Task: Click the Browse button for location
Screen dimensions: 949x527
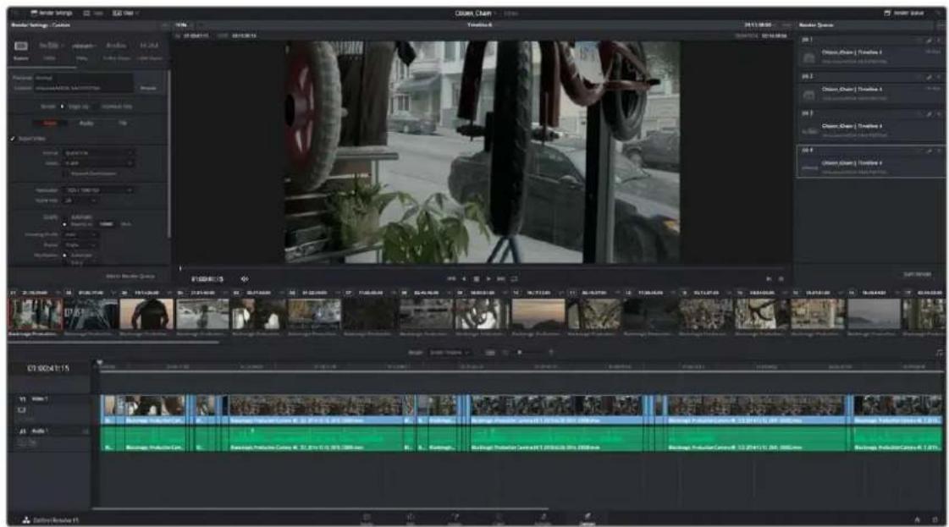Action: pos(148,88)
